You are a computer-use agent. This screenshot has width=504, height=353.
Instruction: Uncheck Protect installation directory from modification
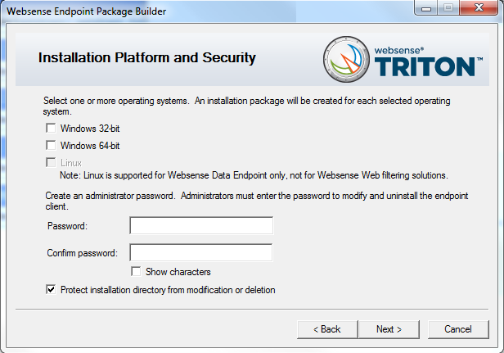tap(51, 289)
